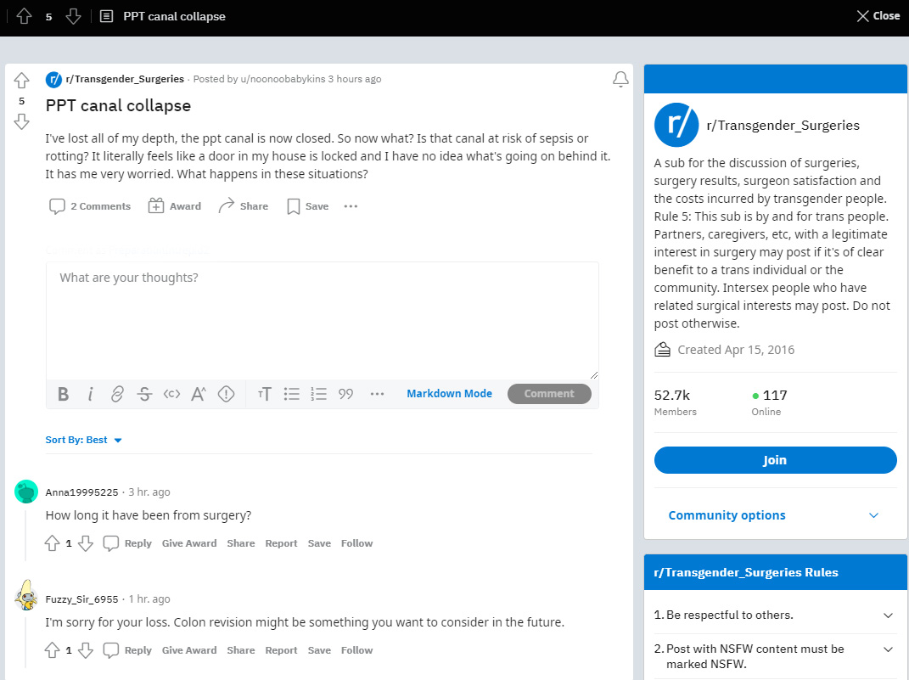The width and height of the screenshot is (909, 680).
Task: Mark text as spoiler using exclamation icon
Action: (x=226, y=394)
